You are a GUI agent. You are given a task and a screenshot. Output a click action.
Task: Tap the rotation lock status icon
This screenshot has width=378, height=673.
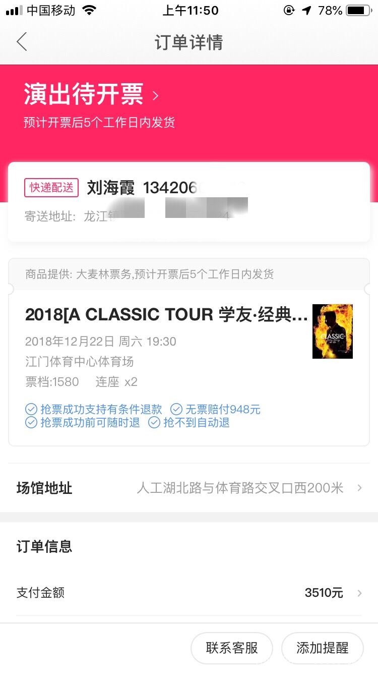pyautogui.click(x=289, y=10)
